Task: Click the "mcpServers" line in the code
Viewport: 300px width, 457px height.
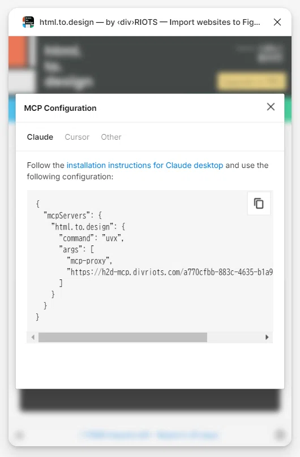Action: (x=72, y=215)
